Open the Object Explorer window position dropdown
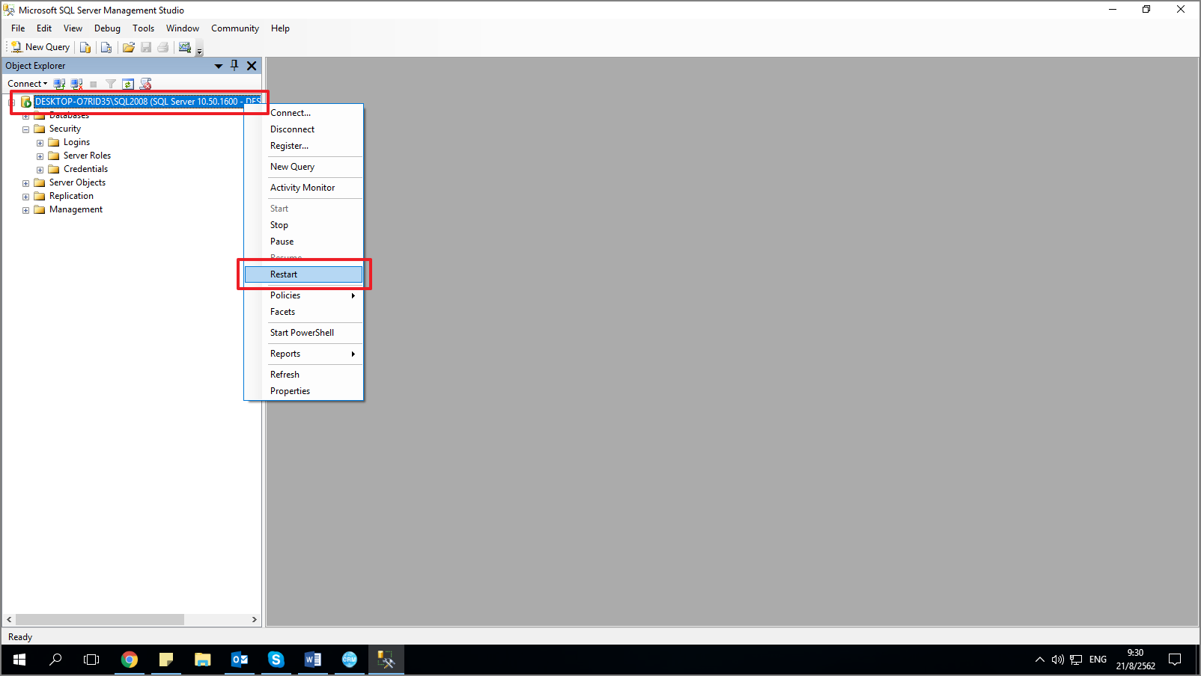The image size is (1201, 676). pos(219,66)
